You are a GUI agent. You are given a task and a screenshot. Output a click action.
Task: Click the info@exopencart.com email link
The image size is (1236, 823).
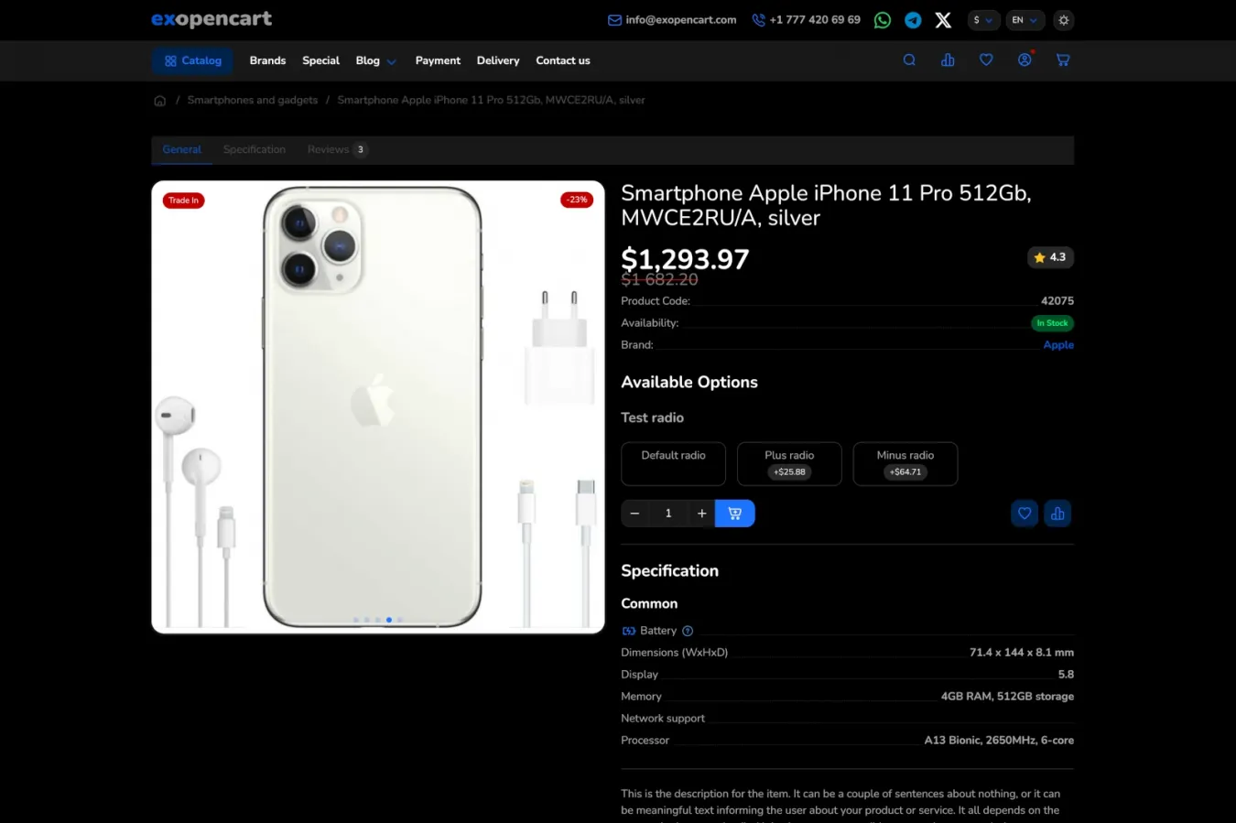pyautogui.click(x=672, y=20)
